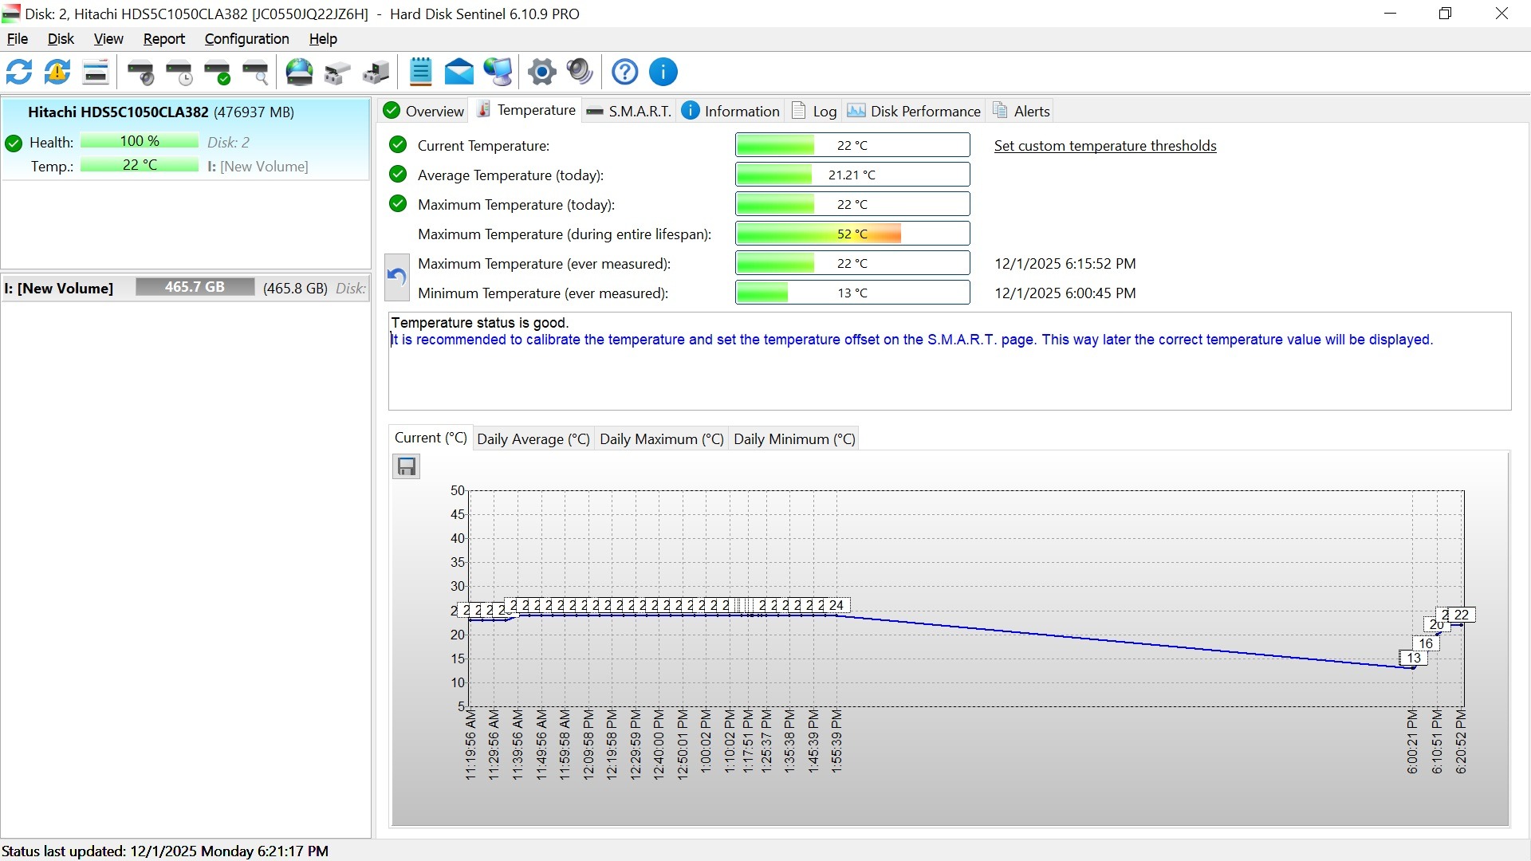Viewport: 1531px width, 861px height.
Task: Click the disk with magnifying glass icon
Action: (256, 72)
